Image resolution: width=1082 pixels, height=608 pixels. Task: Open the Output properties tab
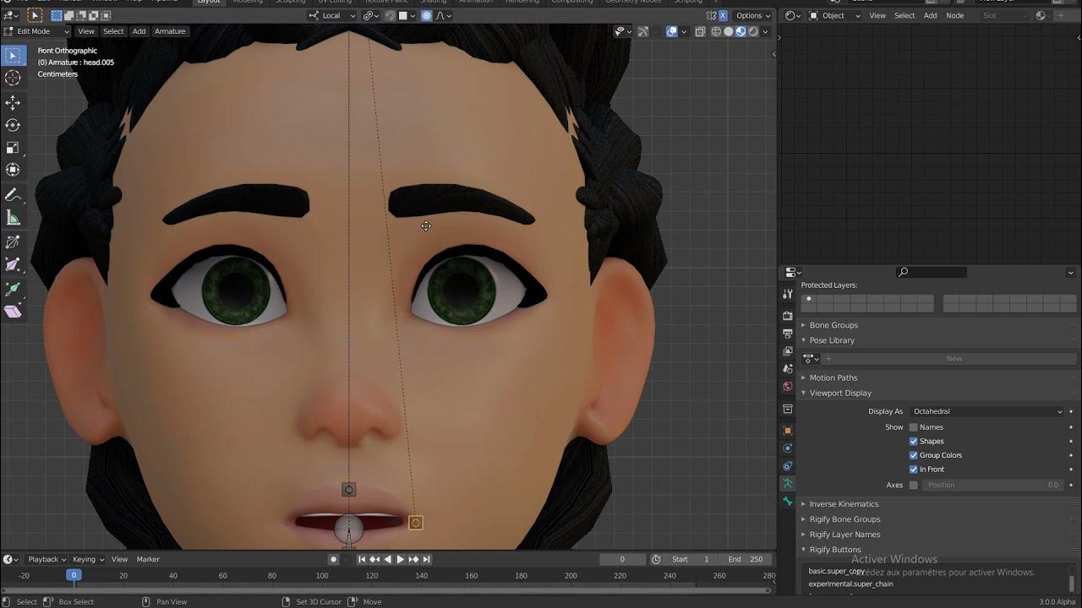tap(788, 334)
